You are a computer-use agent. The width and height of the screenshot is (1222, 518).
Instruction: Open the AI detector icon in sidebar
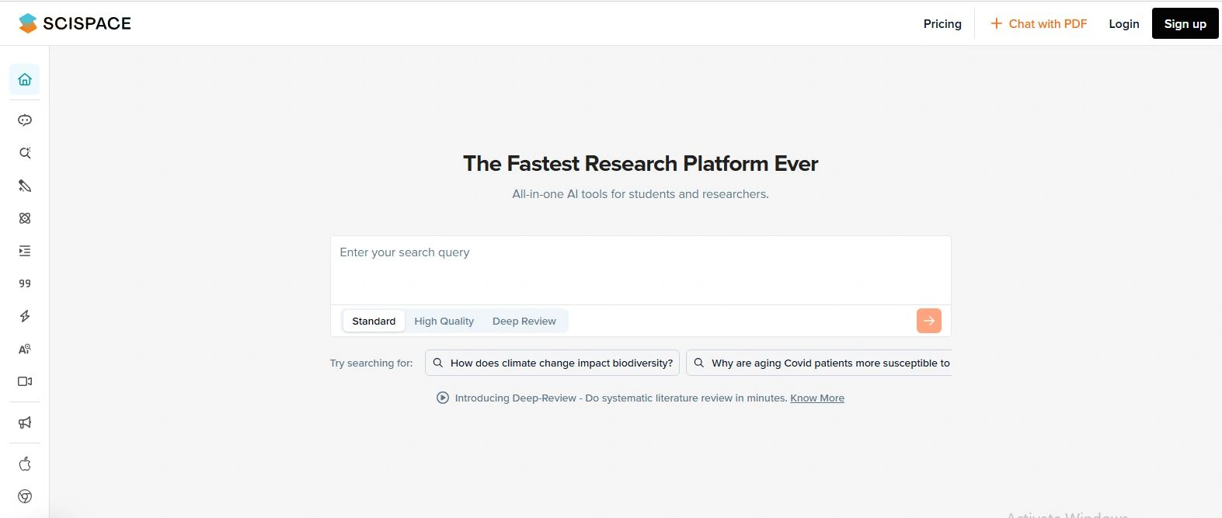click(x=25, y=349)
